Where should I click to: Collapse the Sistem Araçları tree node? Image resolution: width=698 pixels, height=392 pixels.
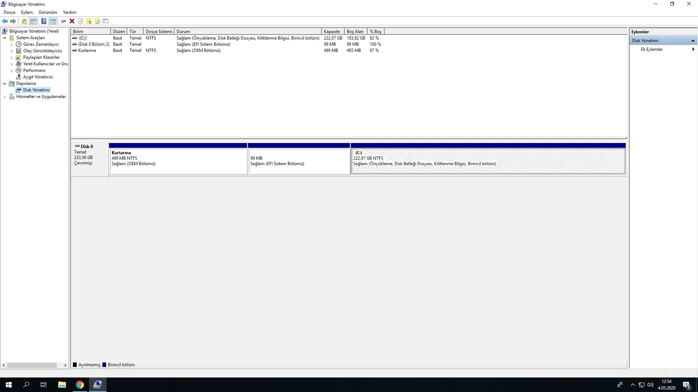click(4, 38)
